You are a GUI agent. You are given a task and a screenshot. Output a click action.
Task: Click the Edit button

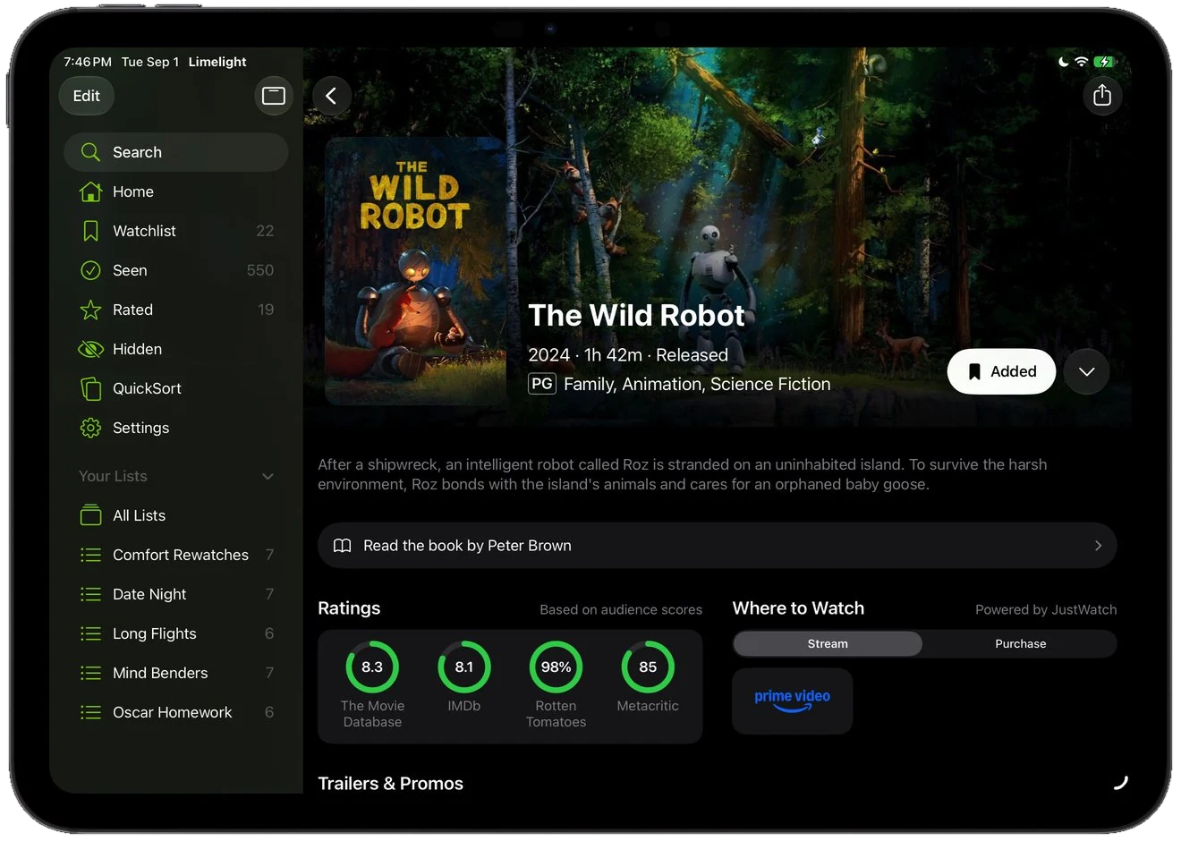coord(87,96)
